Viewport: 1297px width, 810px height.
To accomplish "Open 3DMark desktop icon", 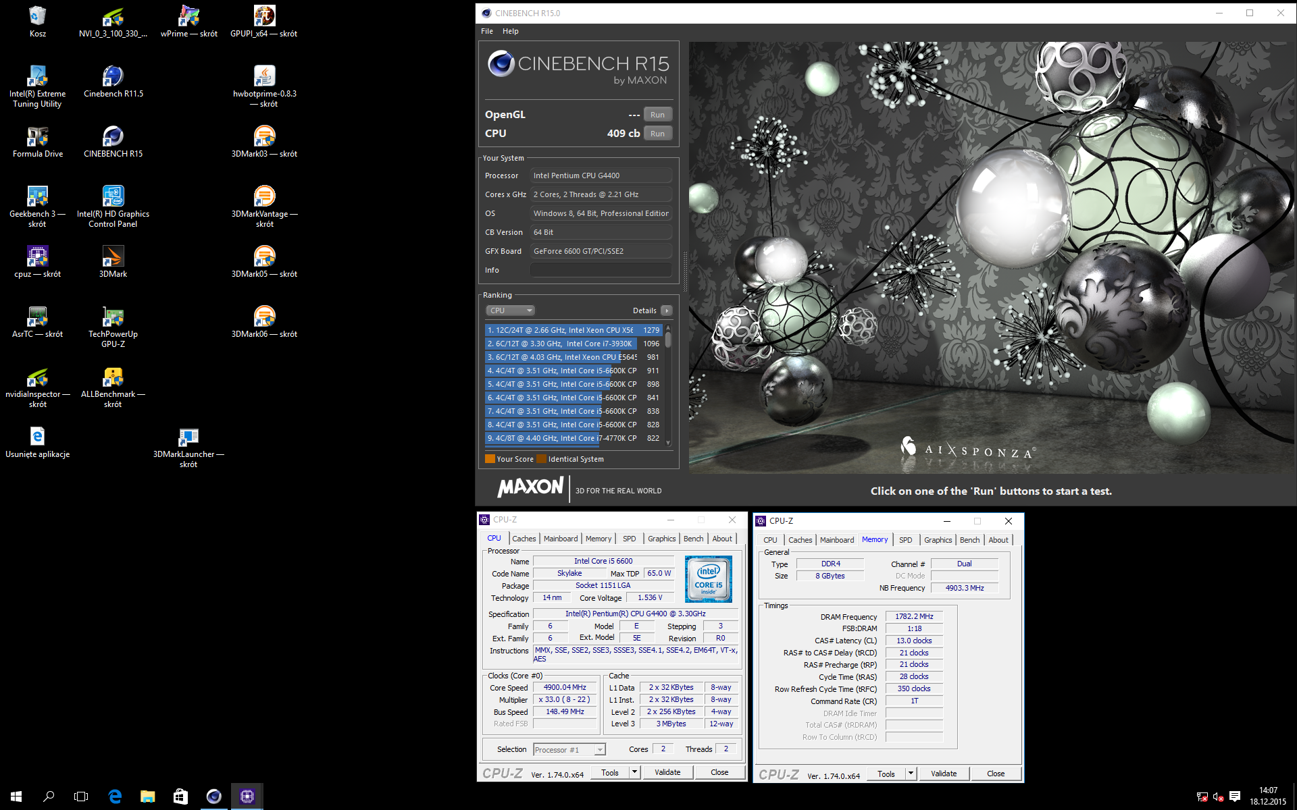I will 113,261.
